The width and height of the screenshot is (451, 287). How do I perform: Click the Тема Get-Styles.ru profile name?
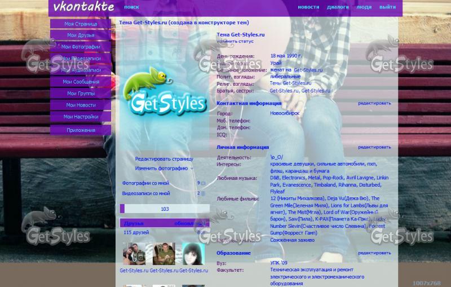tap(241, 34)
